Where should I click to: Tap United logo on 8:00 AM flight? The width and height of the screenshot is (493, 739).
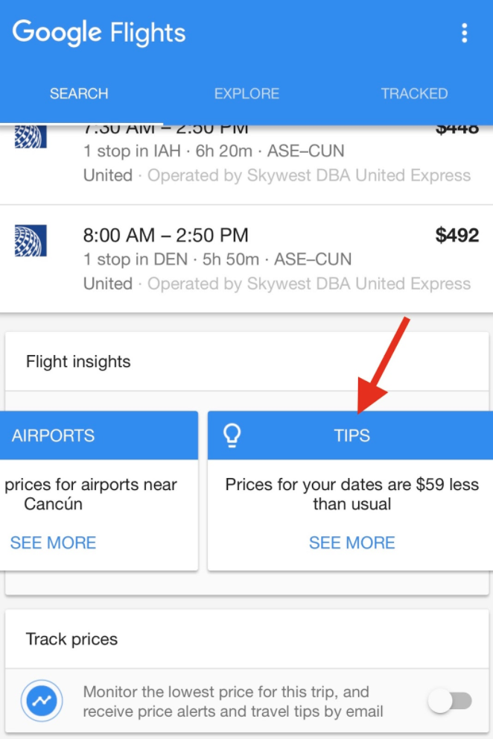coord(31,241)
